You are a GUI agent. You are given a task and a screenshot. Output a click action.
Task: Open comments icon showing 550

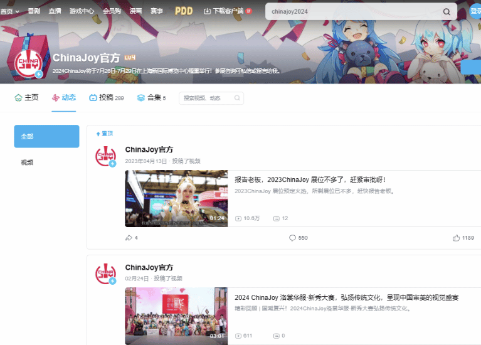click(292, 238)
